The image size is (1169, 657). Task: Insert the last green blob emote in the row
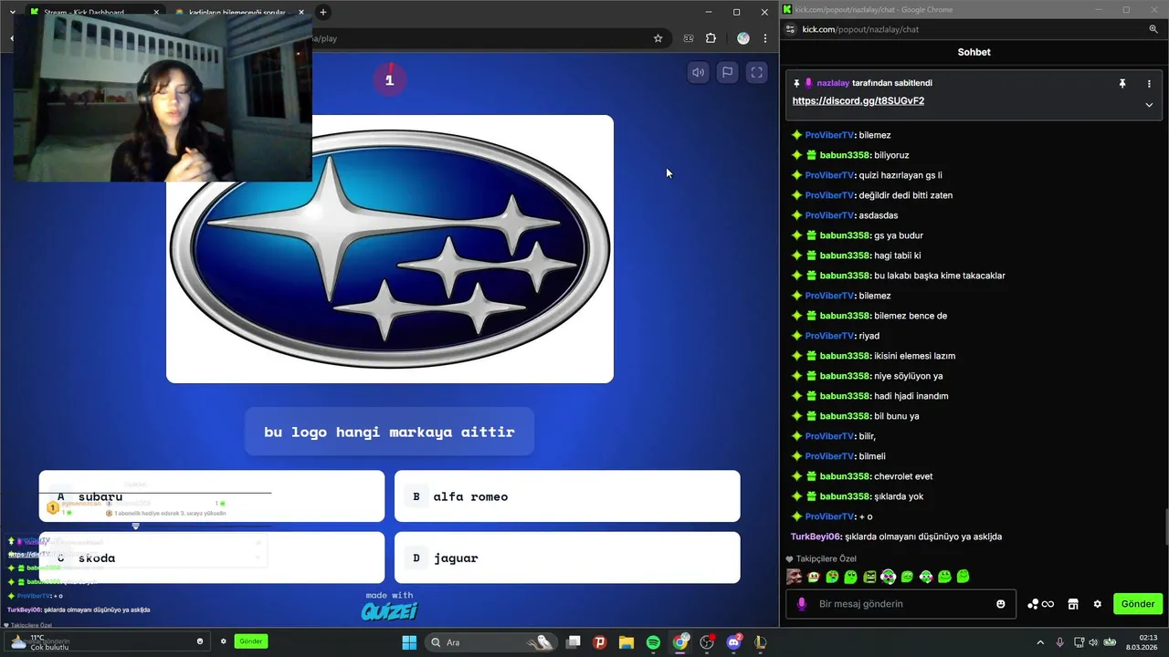[x=963, y=577]
